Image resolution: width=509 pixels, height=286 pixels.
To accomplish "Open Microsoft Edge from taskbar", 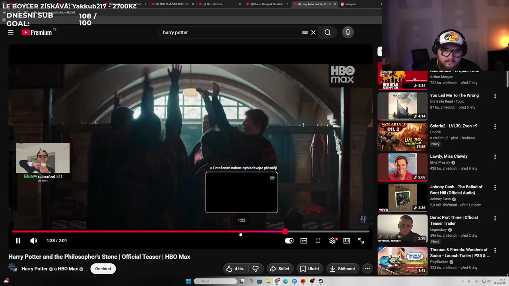I will [x=286, y=281].
